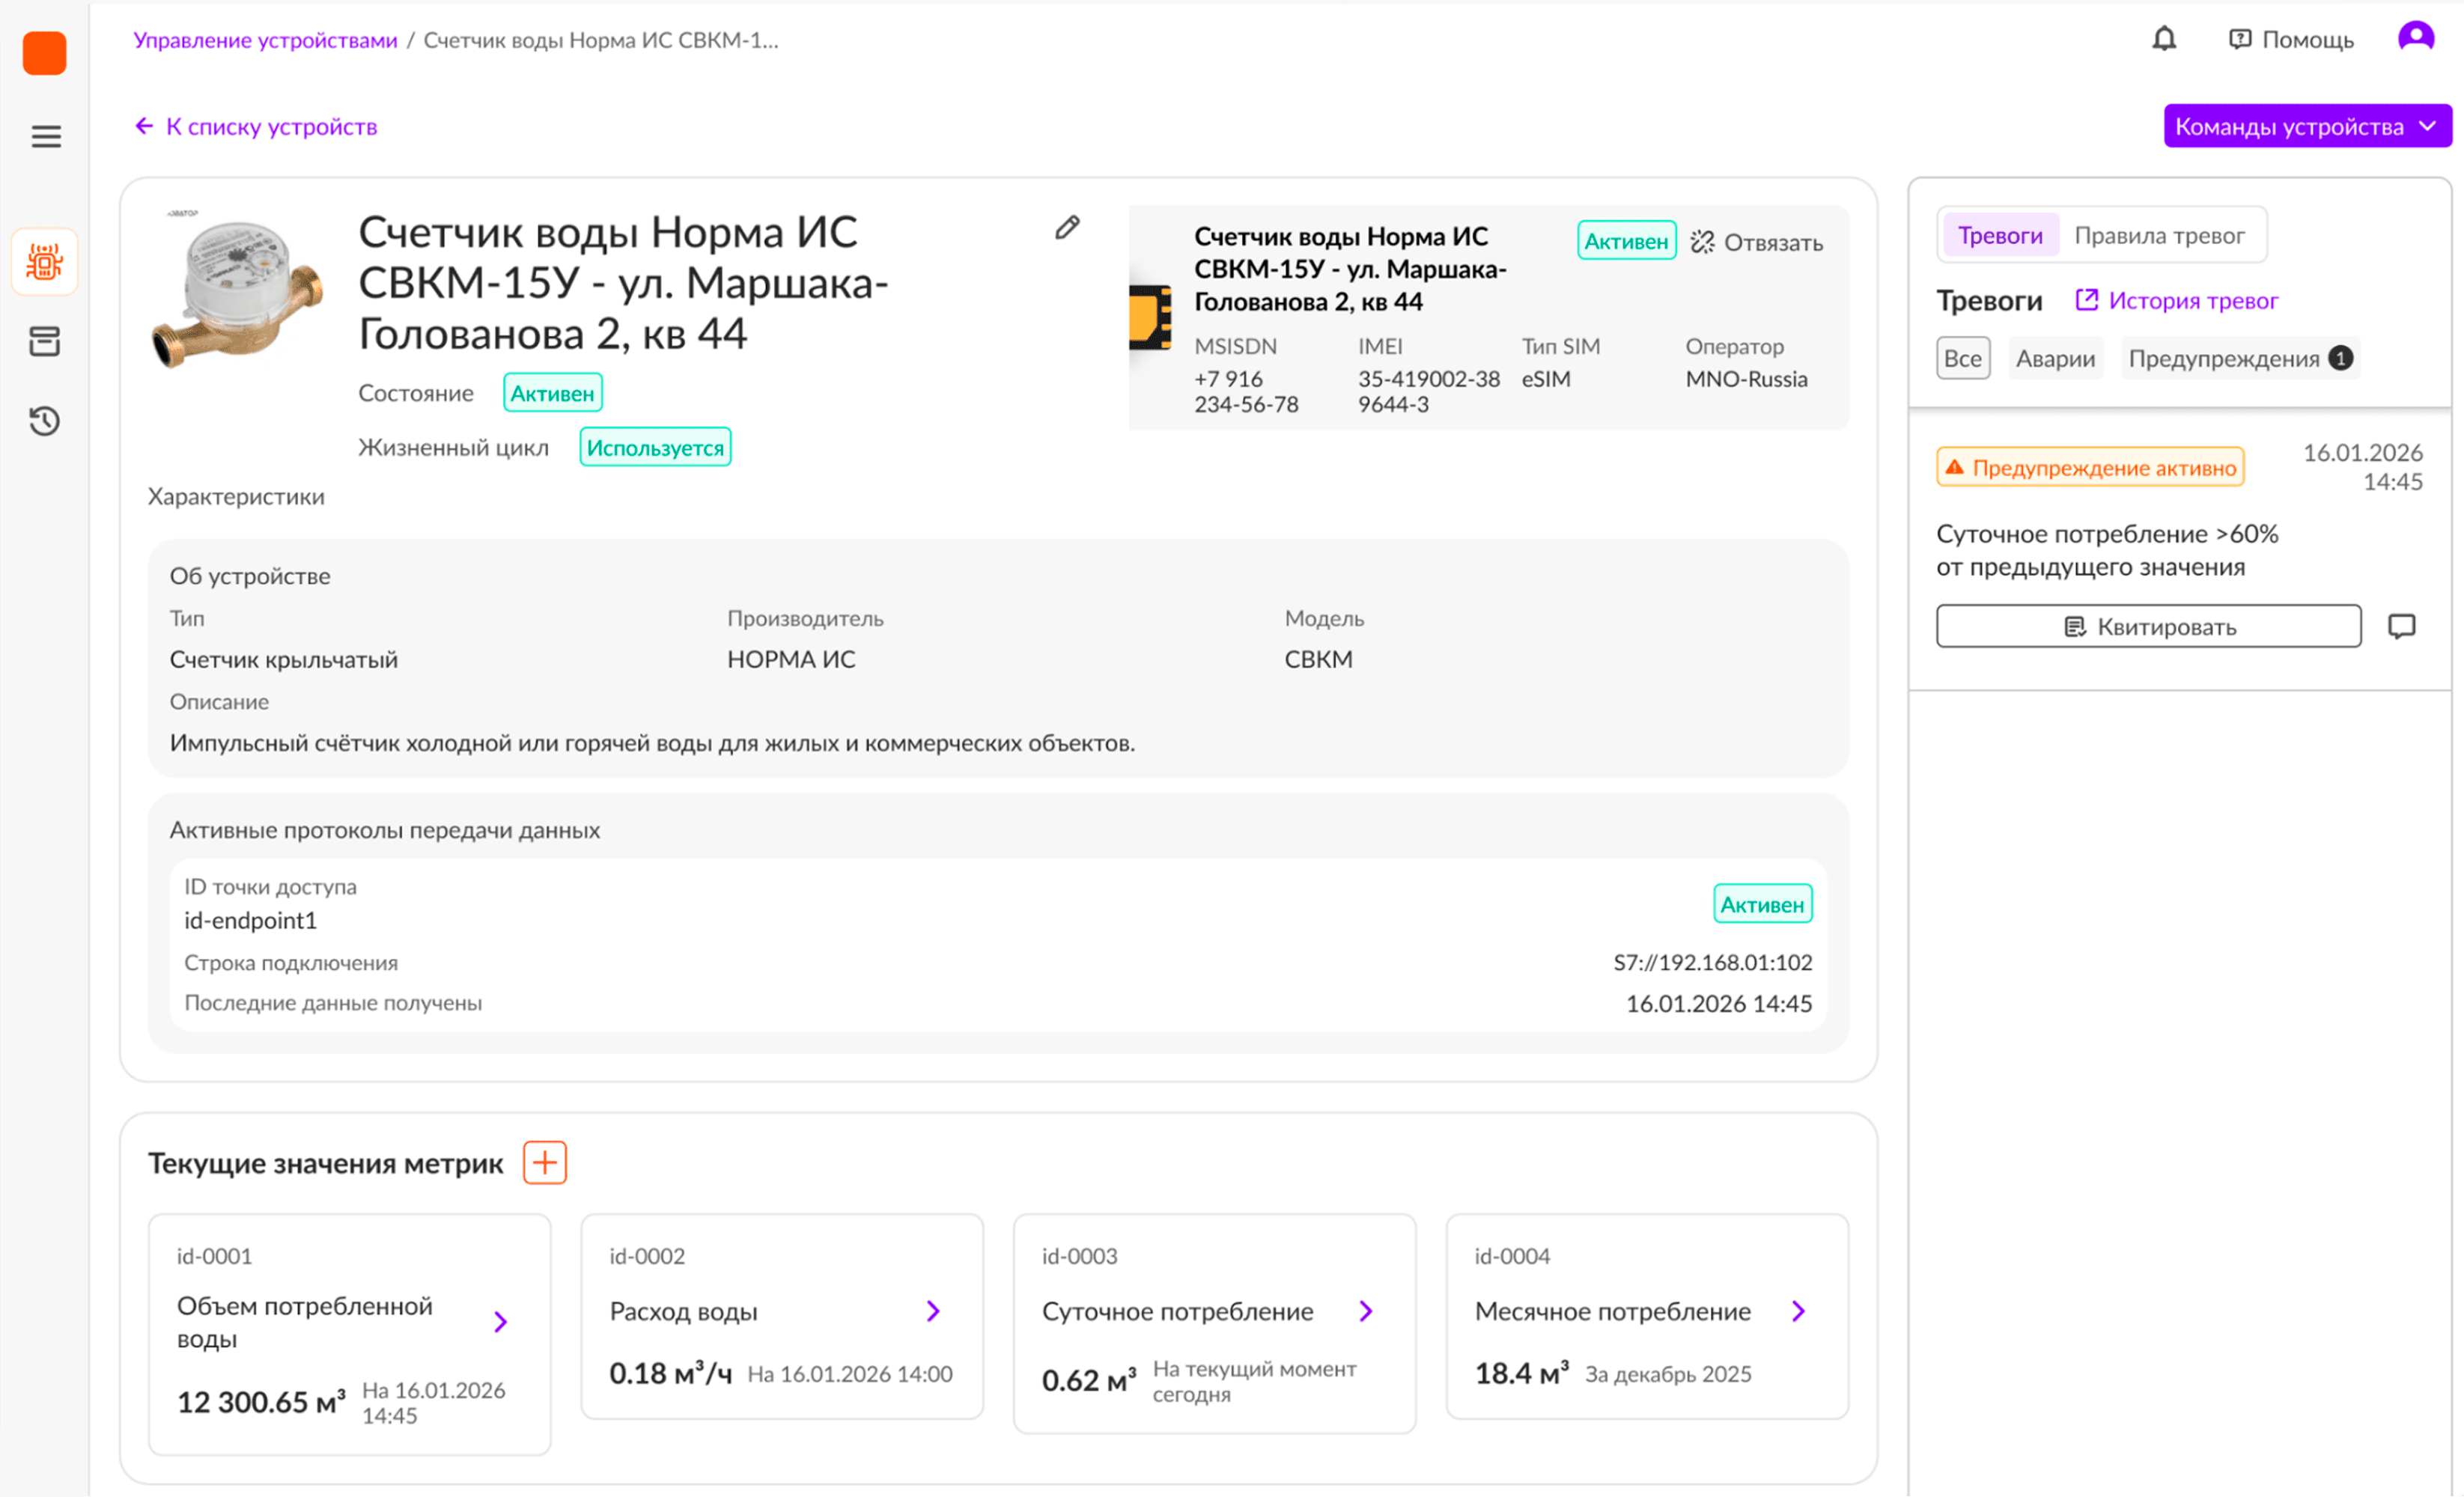Open the history clock sidebar icon

coord(45,421)
